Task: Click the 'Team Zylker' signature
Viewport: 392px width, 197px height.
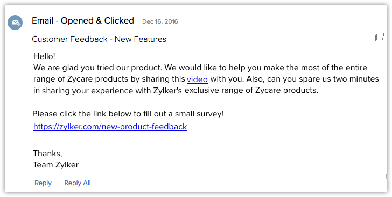Action: pos(56,165)
